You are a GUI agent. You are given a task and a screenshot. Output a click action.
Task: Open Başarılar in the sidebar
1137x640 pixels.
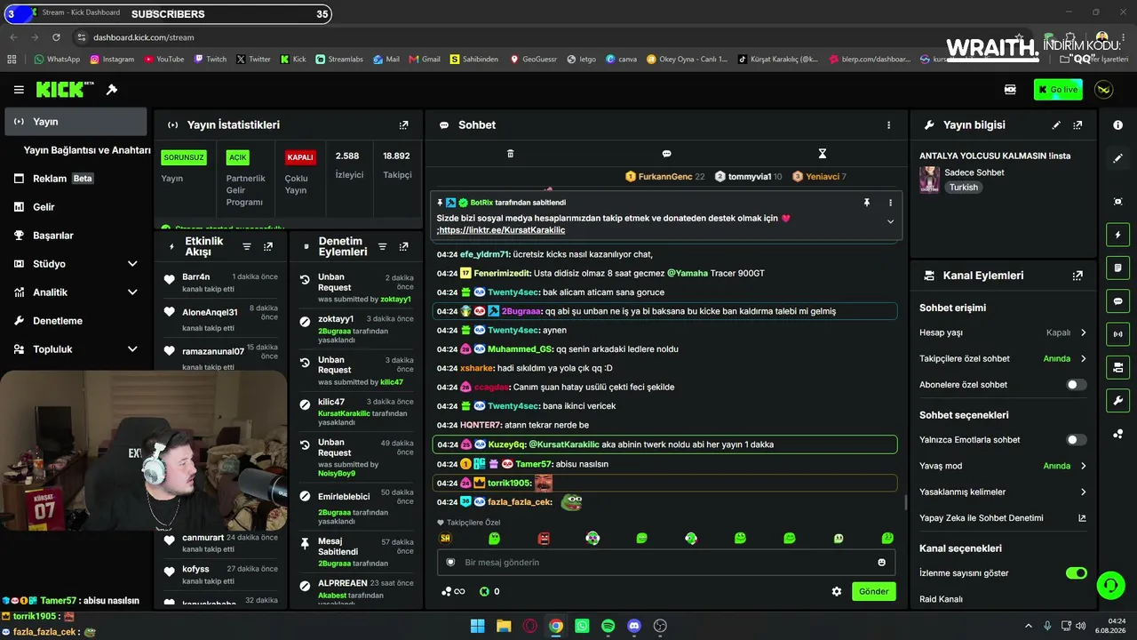click(x=76, y=236)
